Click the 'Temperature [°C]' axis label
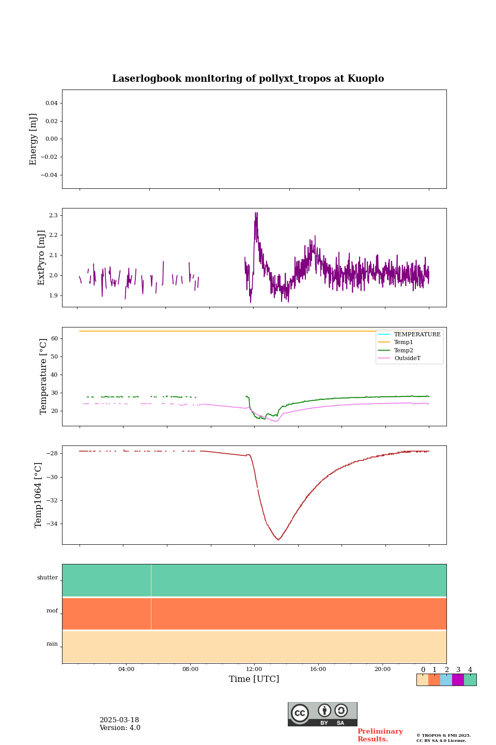 point(43,376)
